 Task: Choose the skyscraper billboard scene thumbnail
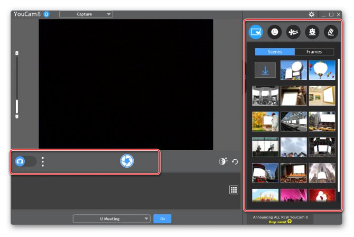click(322, 173)
